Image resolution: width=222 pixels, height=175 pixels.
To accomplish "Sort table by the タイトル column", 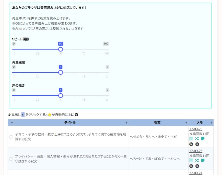I will click(71, 123).
